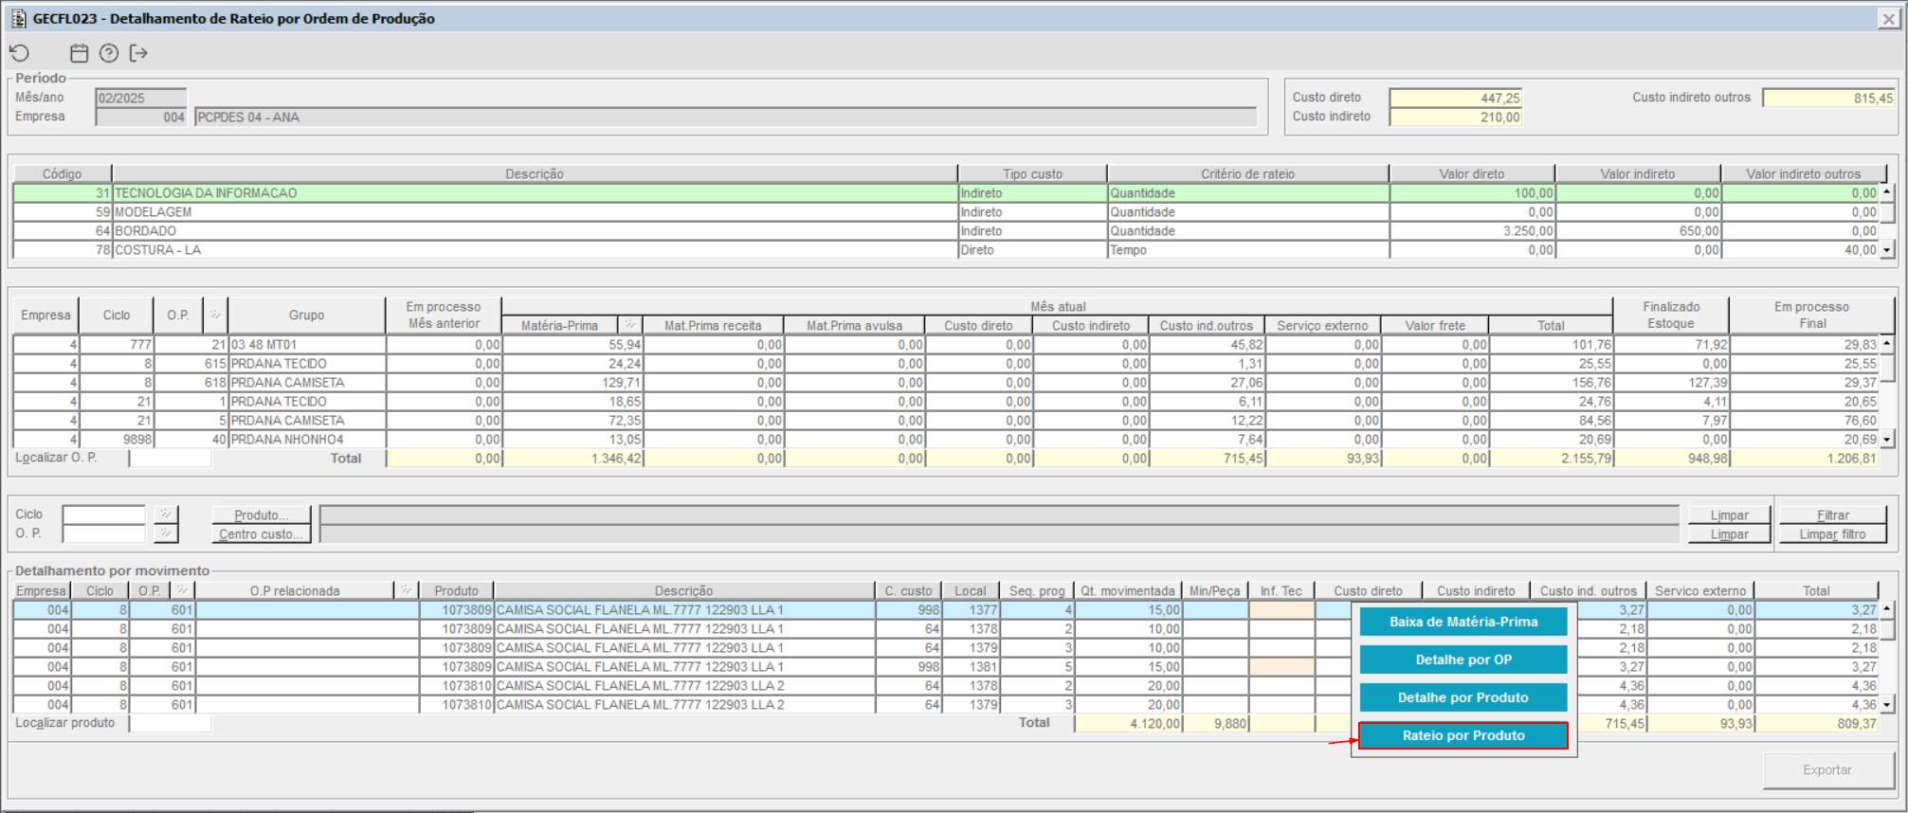Select Rateio por Produto in the context menu
Image resolution: width=1908 pixels, height=813 pixels.
point(1463,735)
